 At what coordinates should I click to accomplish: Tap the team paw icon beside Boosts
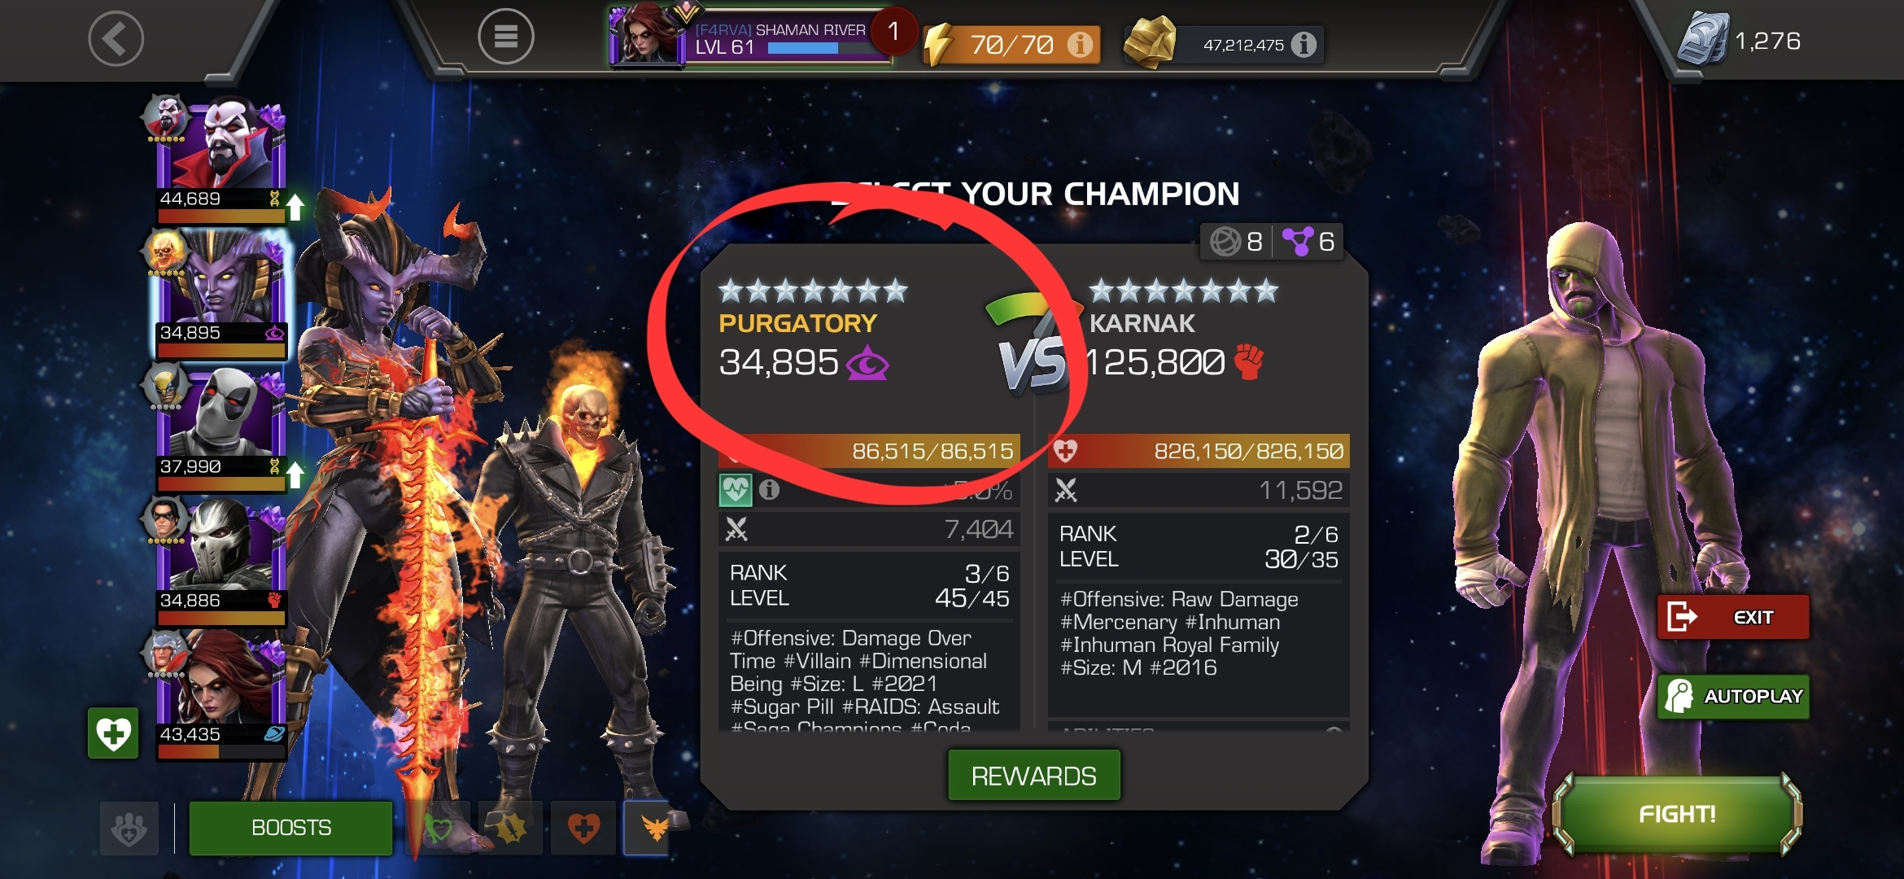coord(129,828)
